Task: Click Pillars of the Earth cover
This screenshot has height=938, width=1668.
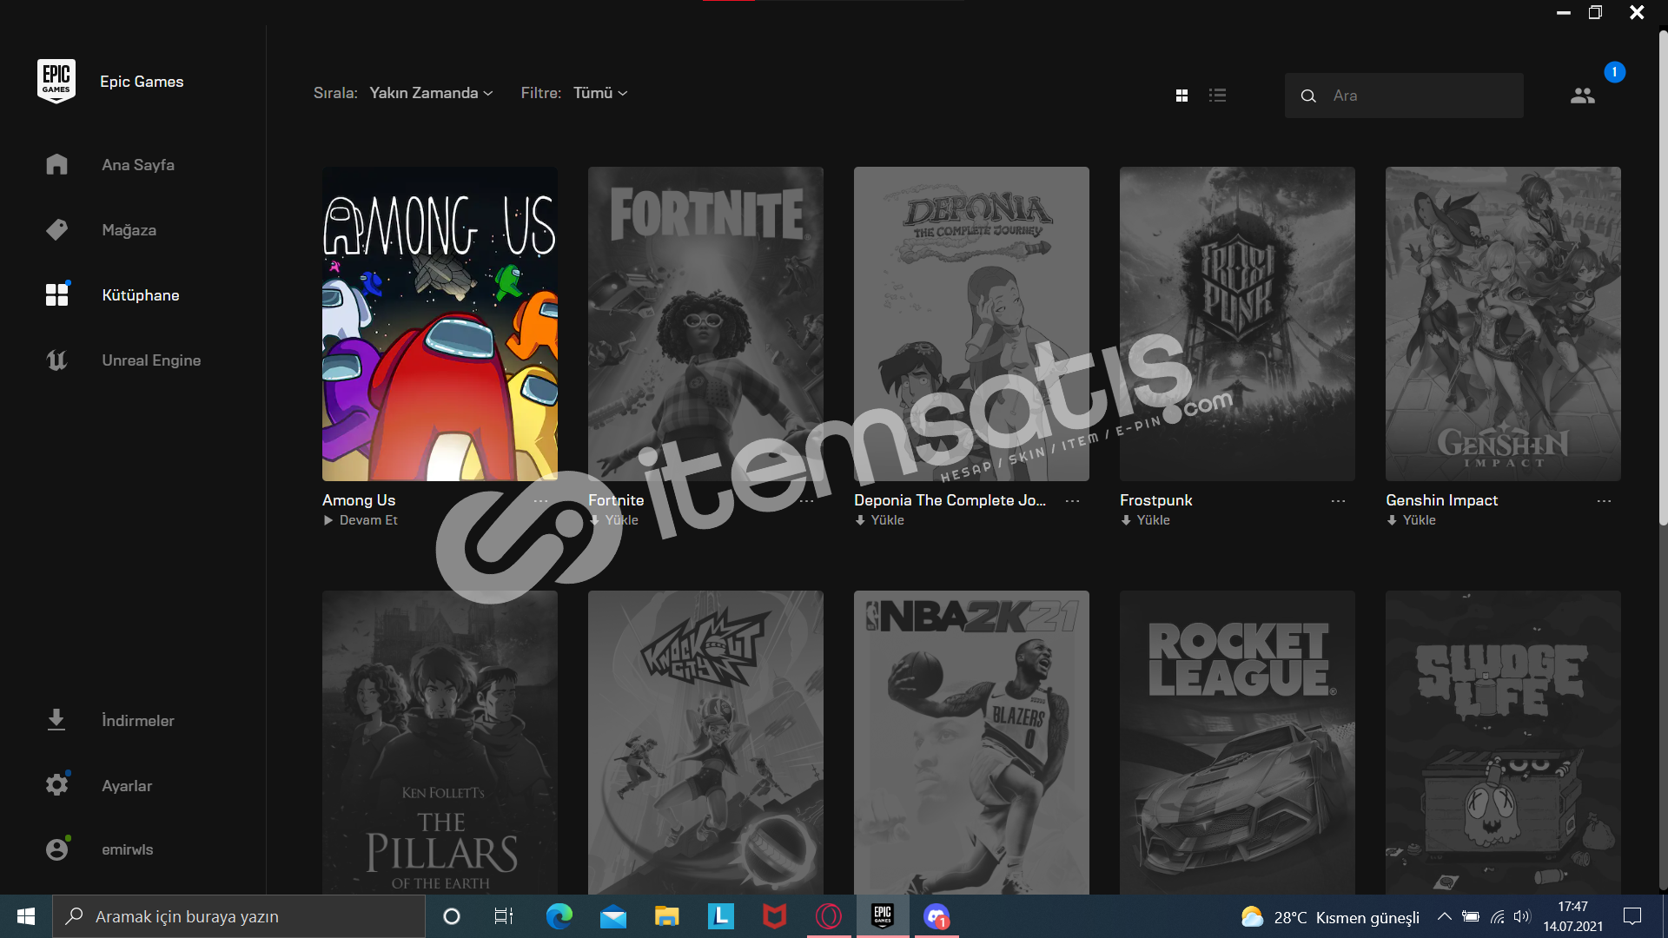Action: [x=440, y=743]
